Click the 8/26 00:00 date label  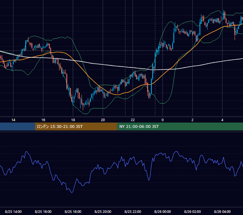(163, 211)
